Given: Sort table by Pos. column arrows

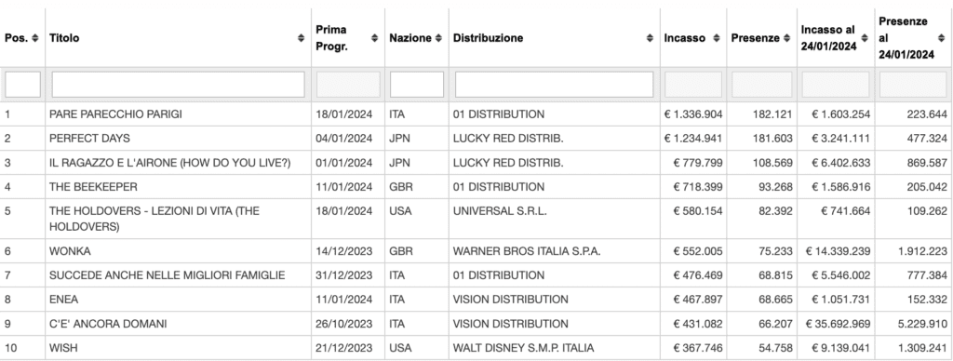Looking at the screenshot, I should click(35, 37).
